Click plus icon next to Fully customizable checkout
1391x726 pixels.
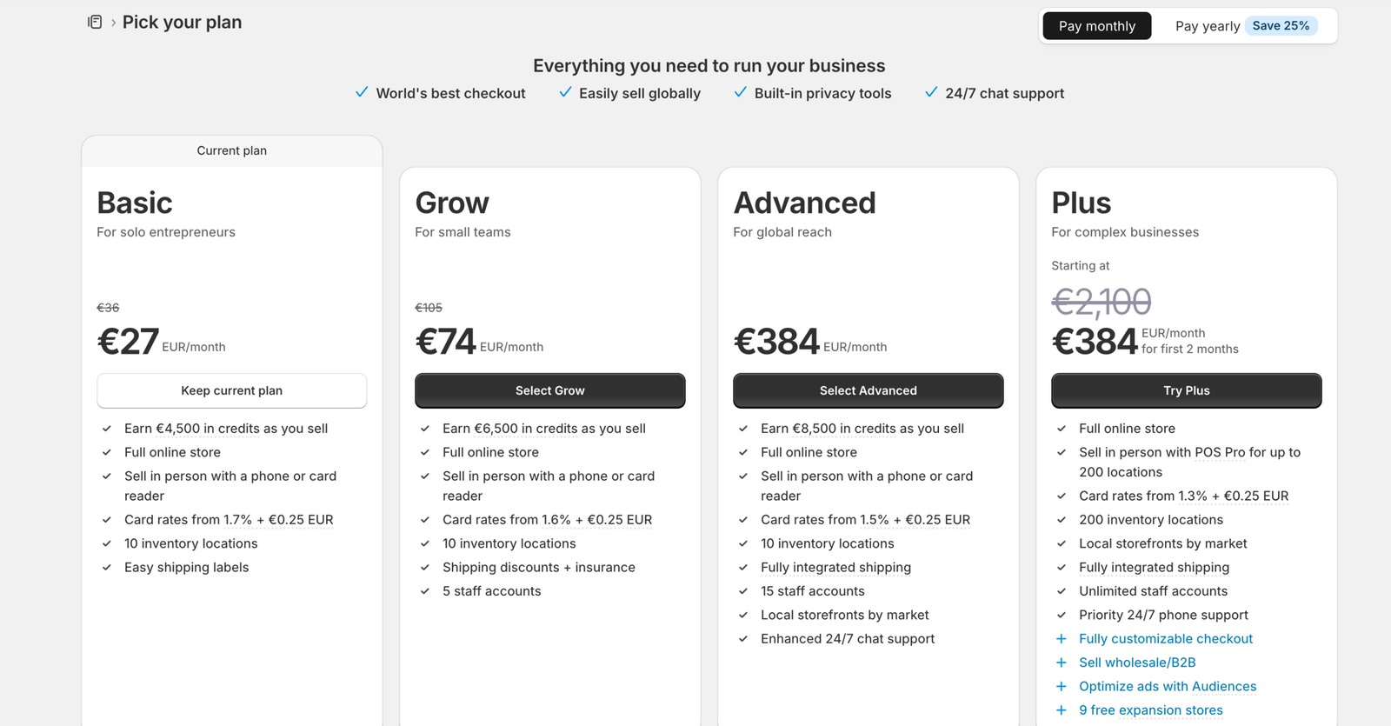point(1061,639)
